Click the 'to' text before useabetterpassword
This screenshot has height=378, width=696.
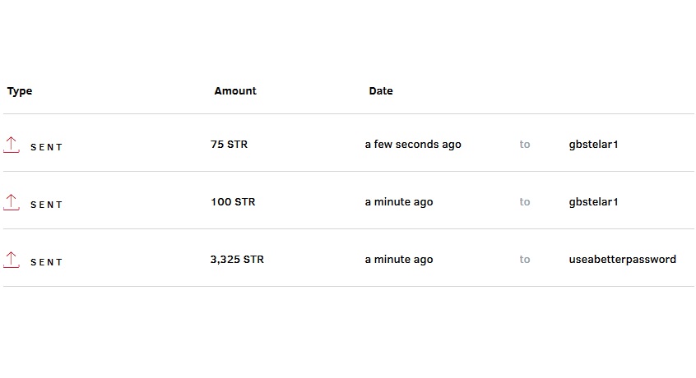[x=525, y=260]
